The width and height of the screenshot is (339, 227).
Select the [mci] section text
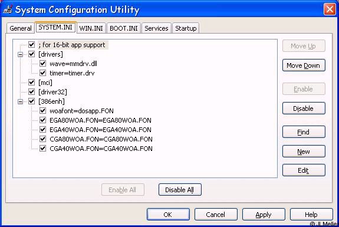45,83
